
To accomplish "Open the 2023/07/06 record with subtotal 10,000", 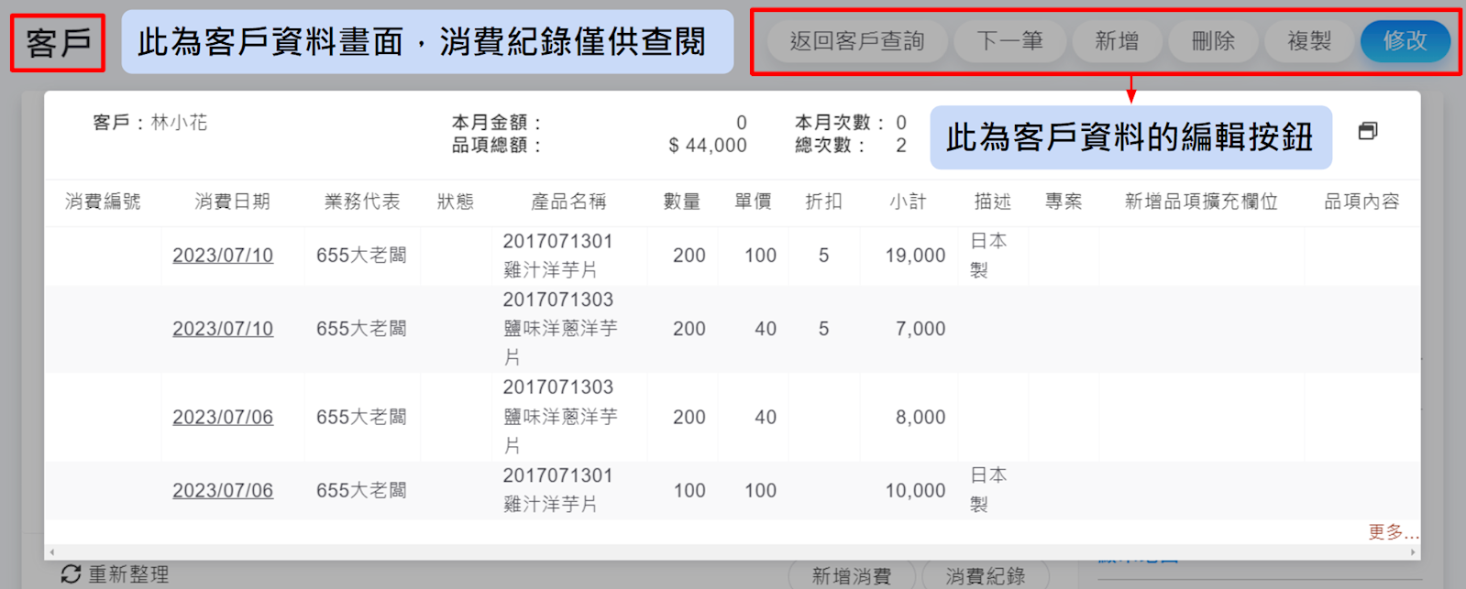I will click(x=223, y=490).
